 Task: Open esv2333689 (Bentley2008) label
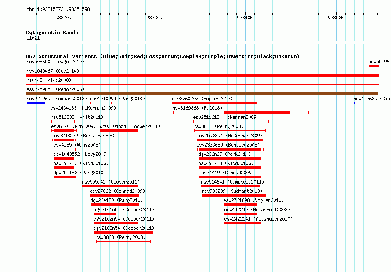click(228, 145)
